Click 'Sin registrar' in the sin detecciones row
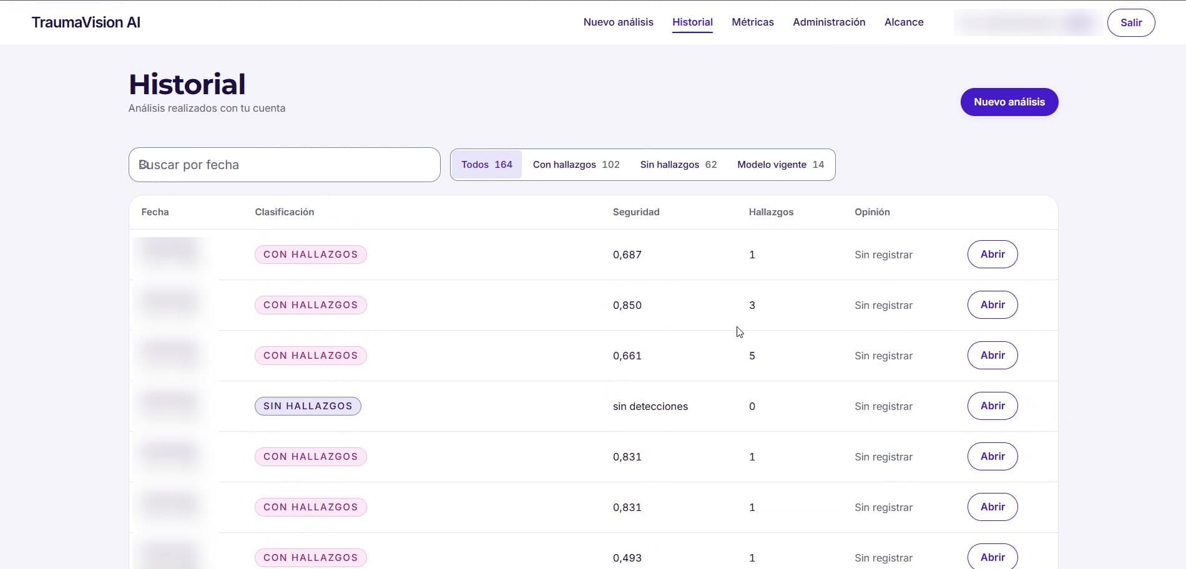 (883, 406)
